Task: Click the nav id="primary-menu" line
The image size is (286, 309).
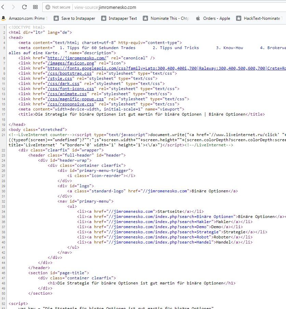Action: (85, 202)
